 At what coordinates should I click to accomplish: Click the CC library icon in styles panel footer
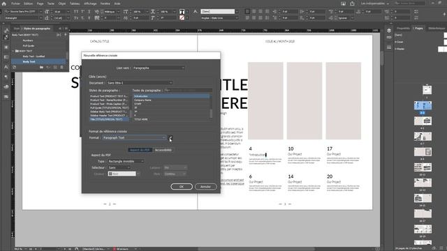click(x=14, y=67)
